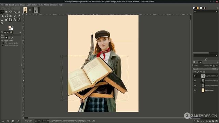This screenshot has height=123, width=219.
Task: Open the Select menu
Action: [11, 5]
